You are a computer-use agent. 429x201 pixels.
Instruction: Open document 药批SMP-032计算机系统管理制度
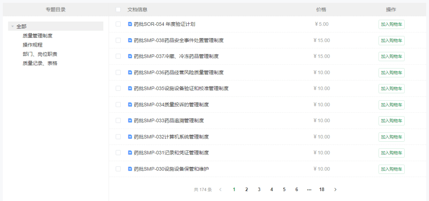click(x=172, y=137)
